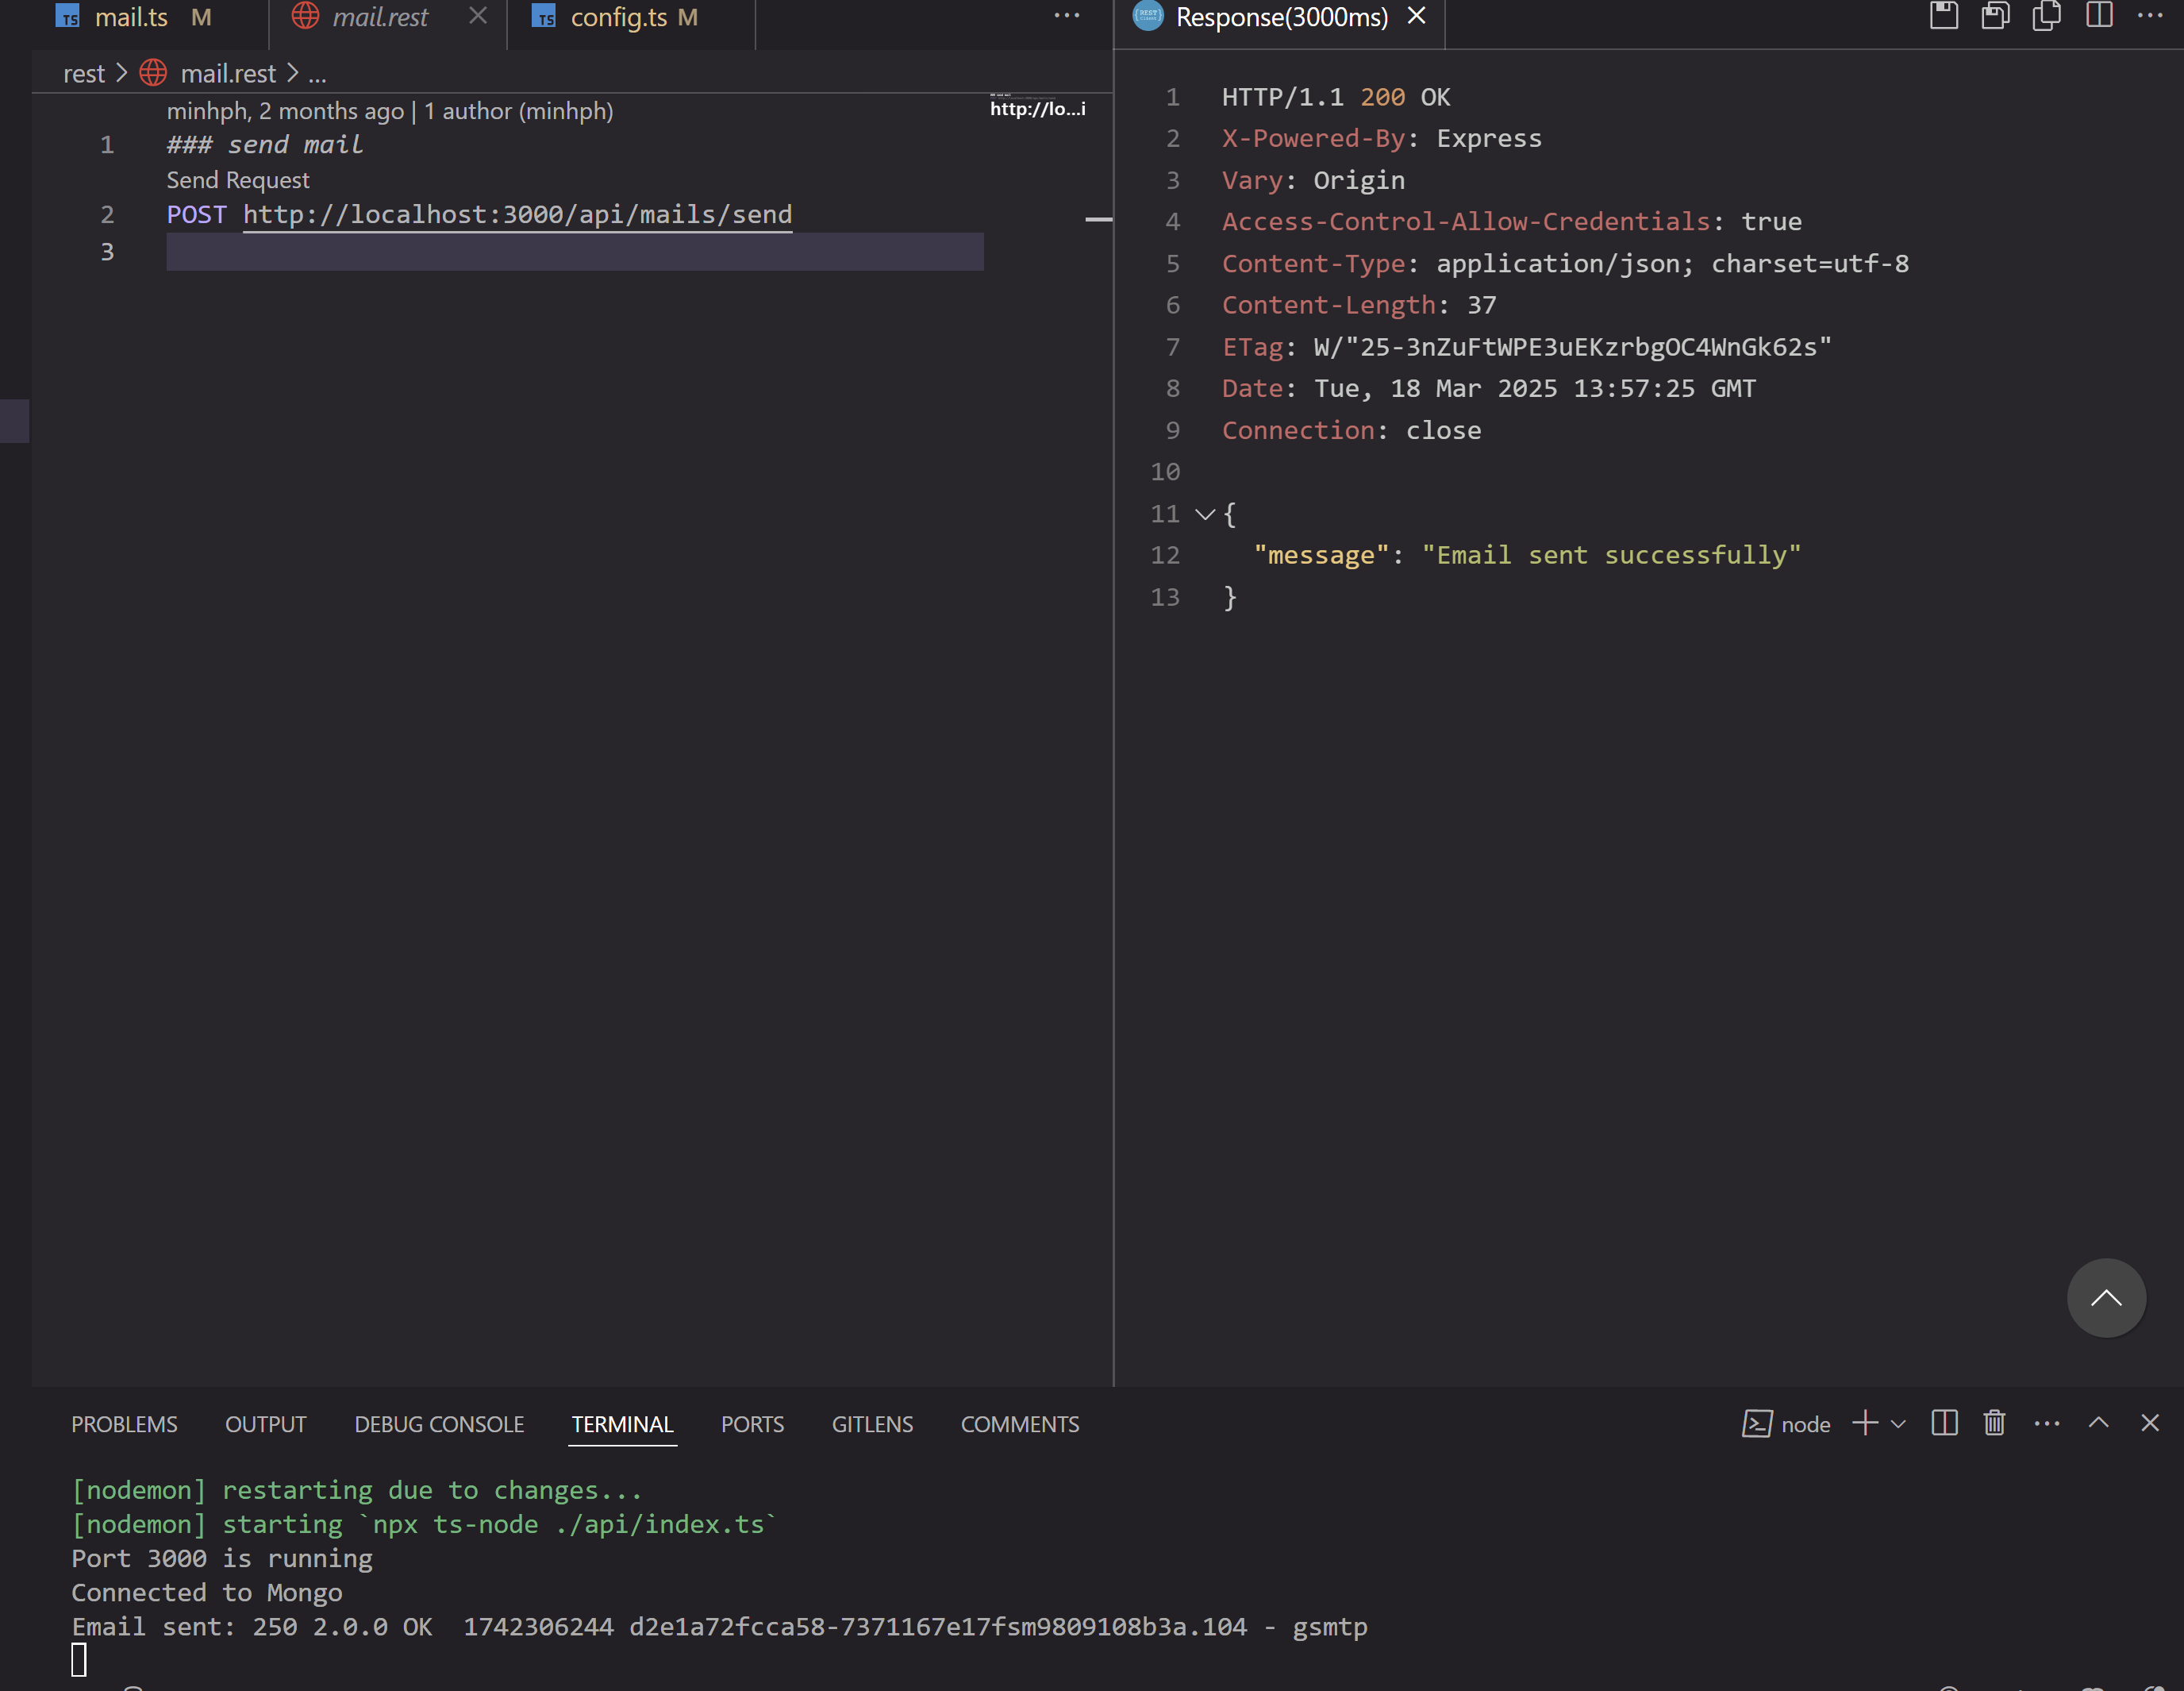
Task: Open the PROBLEMS panel tab
Action: point(124,1423)
